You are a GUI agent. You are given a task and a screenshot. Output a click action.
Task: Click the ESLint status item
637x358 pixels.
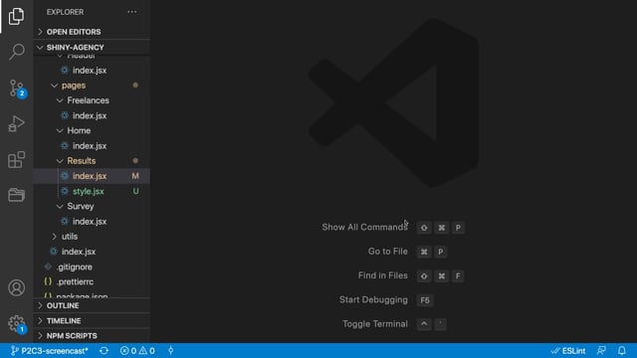coord(568,351)
